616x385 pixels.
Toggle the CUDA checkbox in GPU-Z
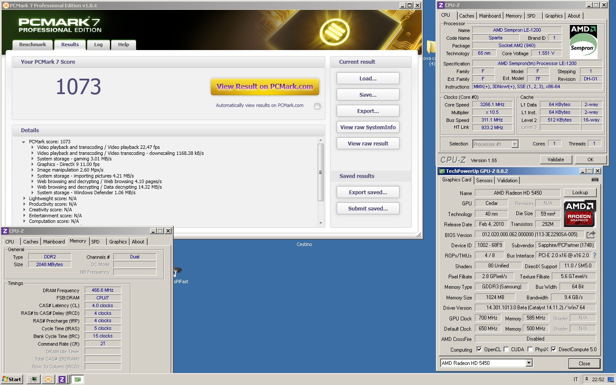tap(506, 349)
